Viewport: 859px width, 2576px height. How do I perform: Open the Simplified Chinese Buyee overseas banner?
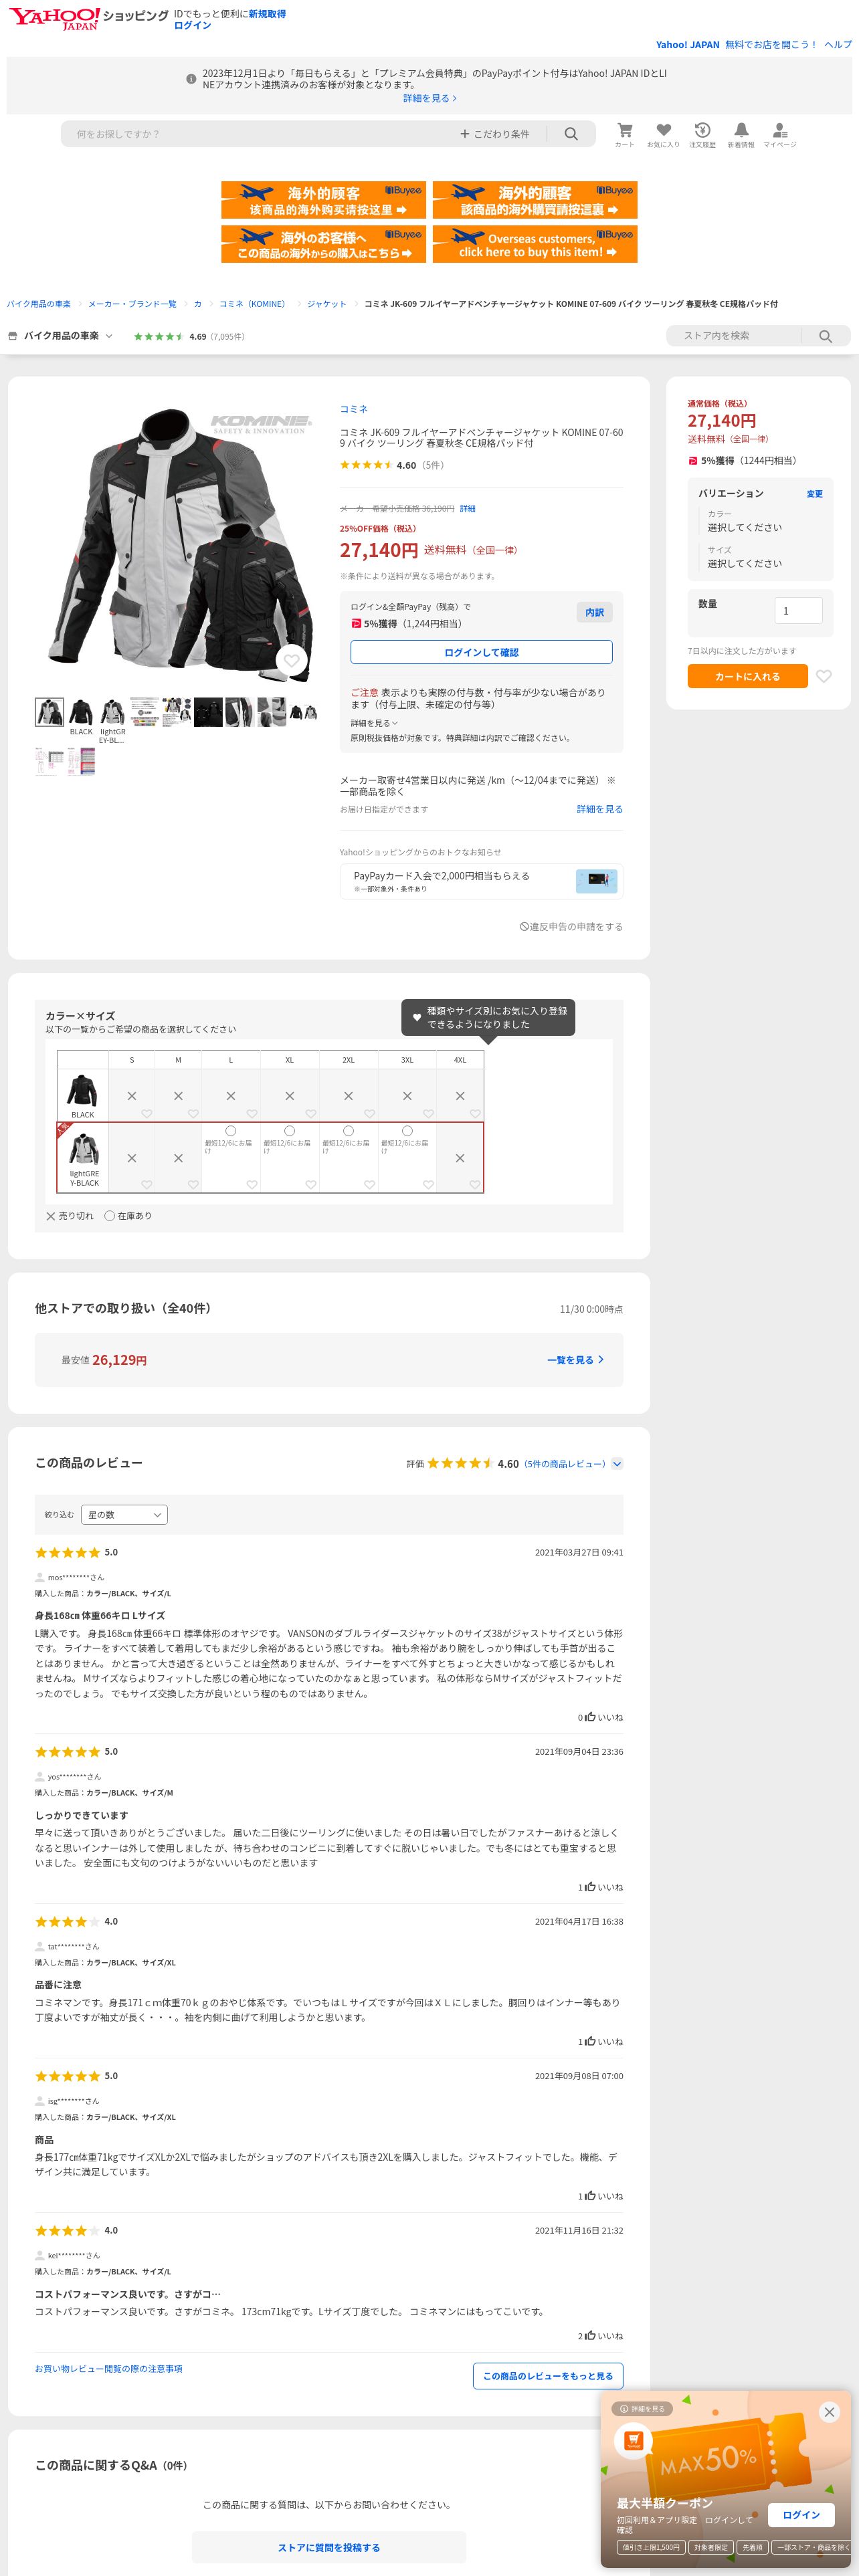(x=324, y=200)
